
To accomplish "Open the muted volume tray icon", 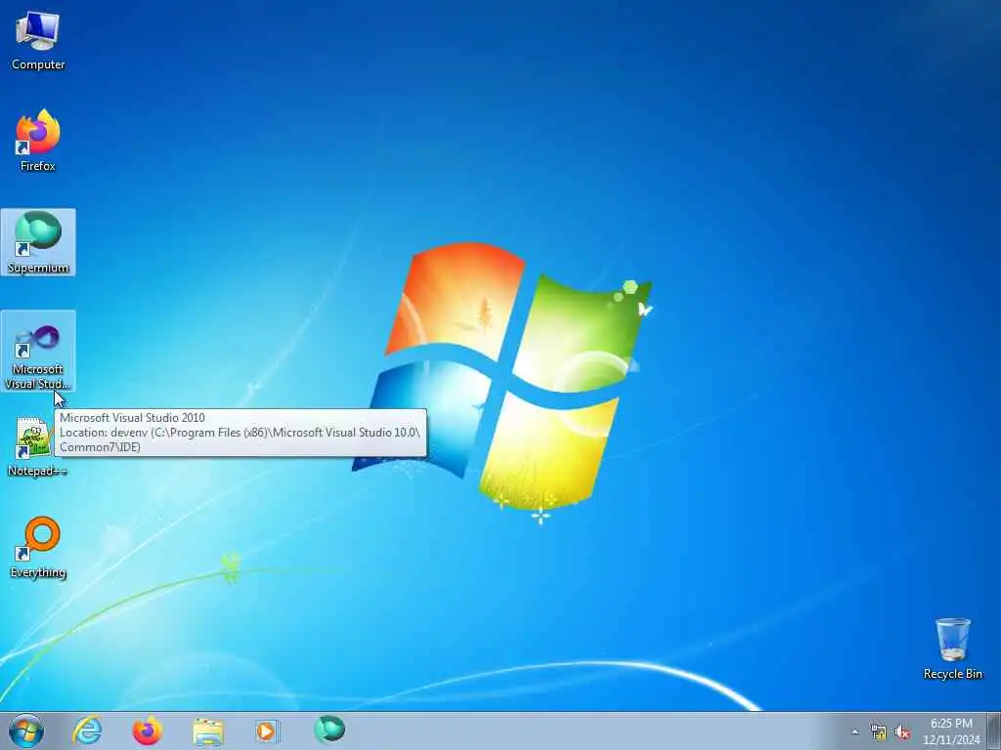I will (x=902, y=732).
